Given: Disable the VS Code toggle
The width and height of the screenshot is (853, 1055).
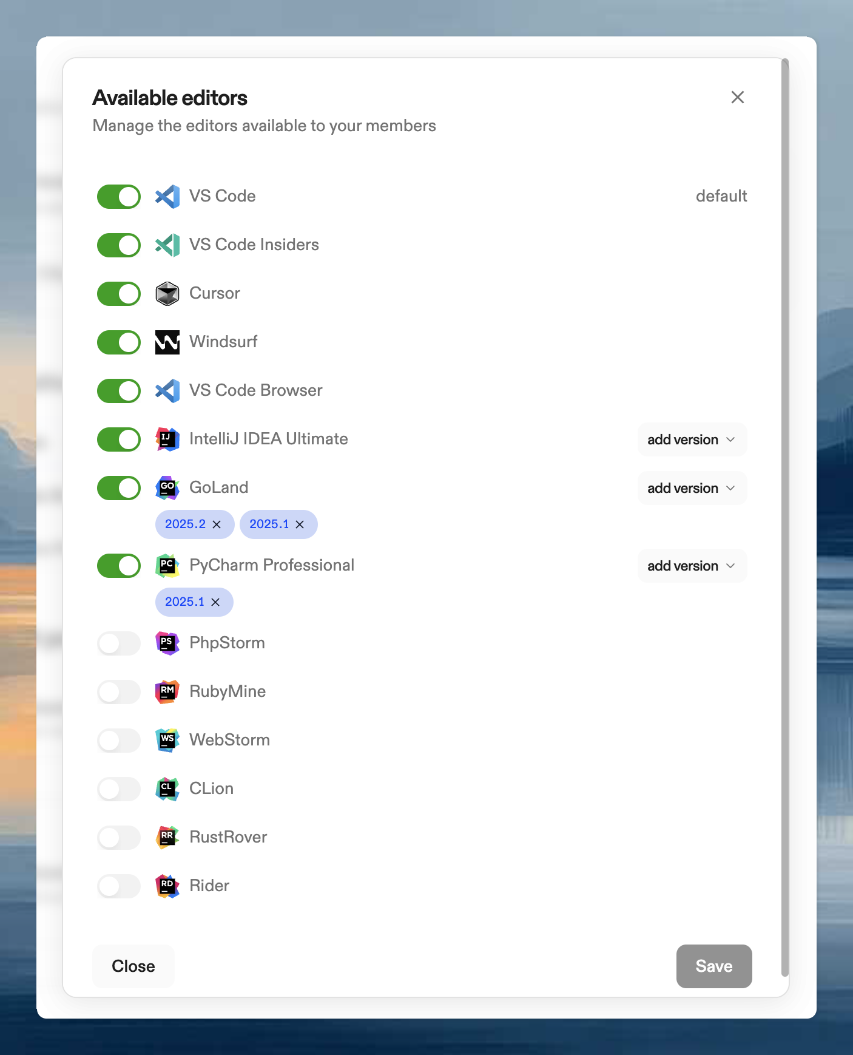Looking at the screenshot, I should (x=119, y=197).
